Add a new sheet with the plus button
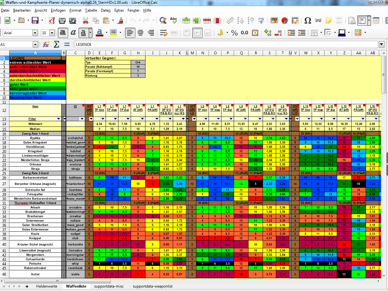 [x=27, y=286]
